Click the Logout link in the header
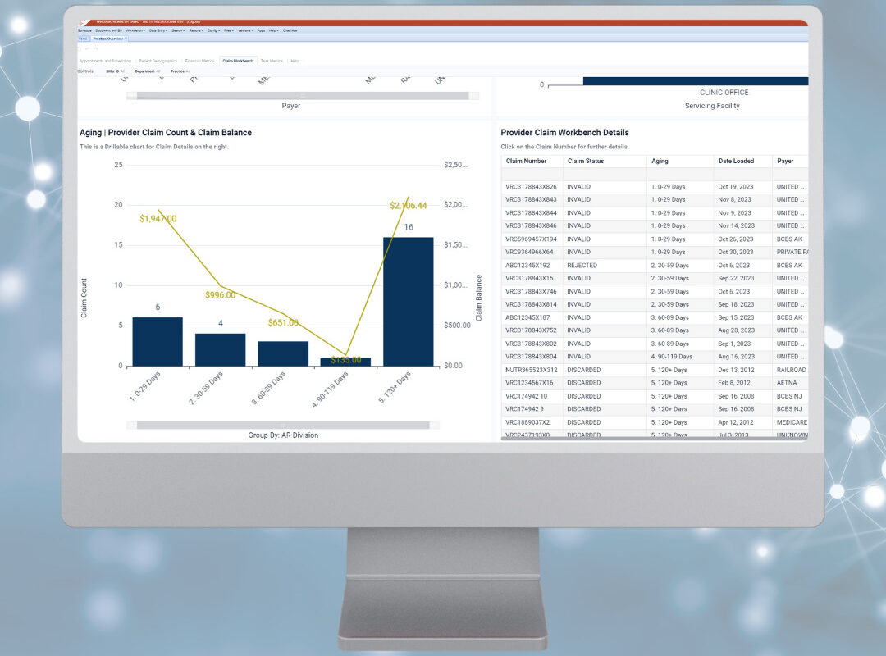Screen dimensions: 886x656 tap(194, 23)
